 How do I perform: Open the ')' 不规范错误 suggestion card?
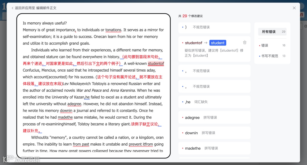(x=214, y=27)
